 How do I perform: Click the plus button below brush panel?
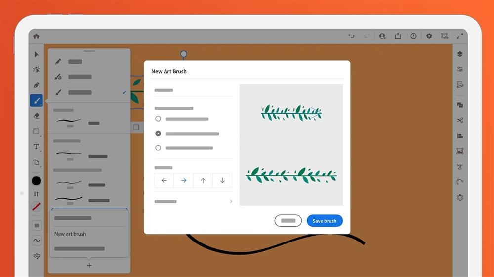tap(89, 266)
